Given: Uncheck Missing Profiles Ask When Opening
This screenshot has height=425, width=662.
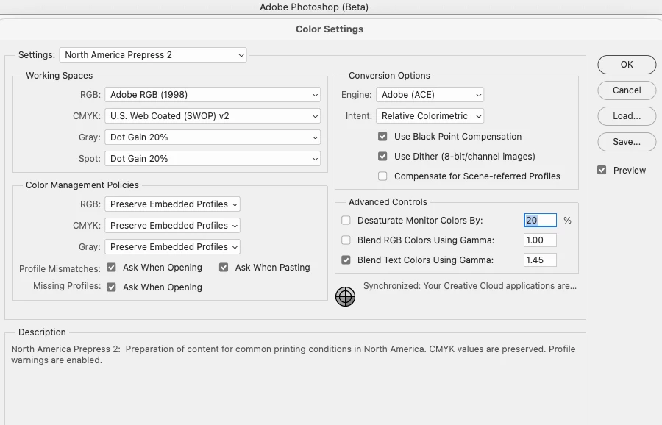Looking at the screenshot, I should coord(112,287).
